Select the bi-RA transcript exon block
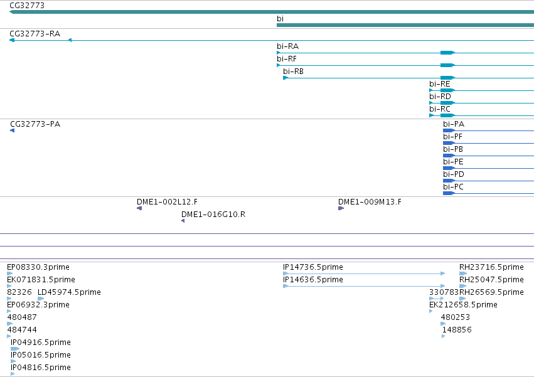534x377 pixels. point(447,53)
